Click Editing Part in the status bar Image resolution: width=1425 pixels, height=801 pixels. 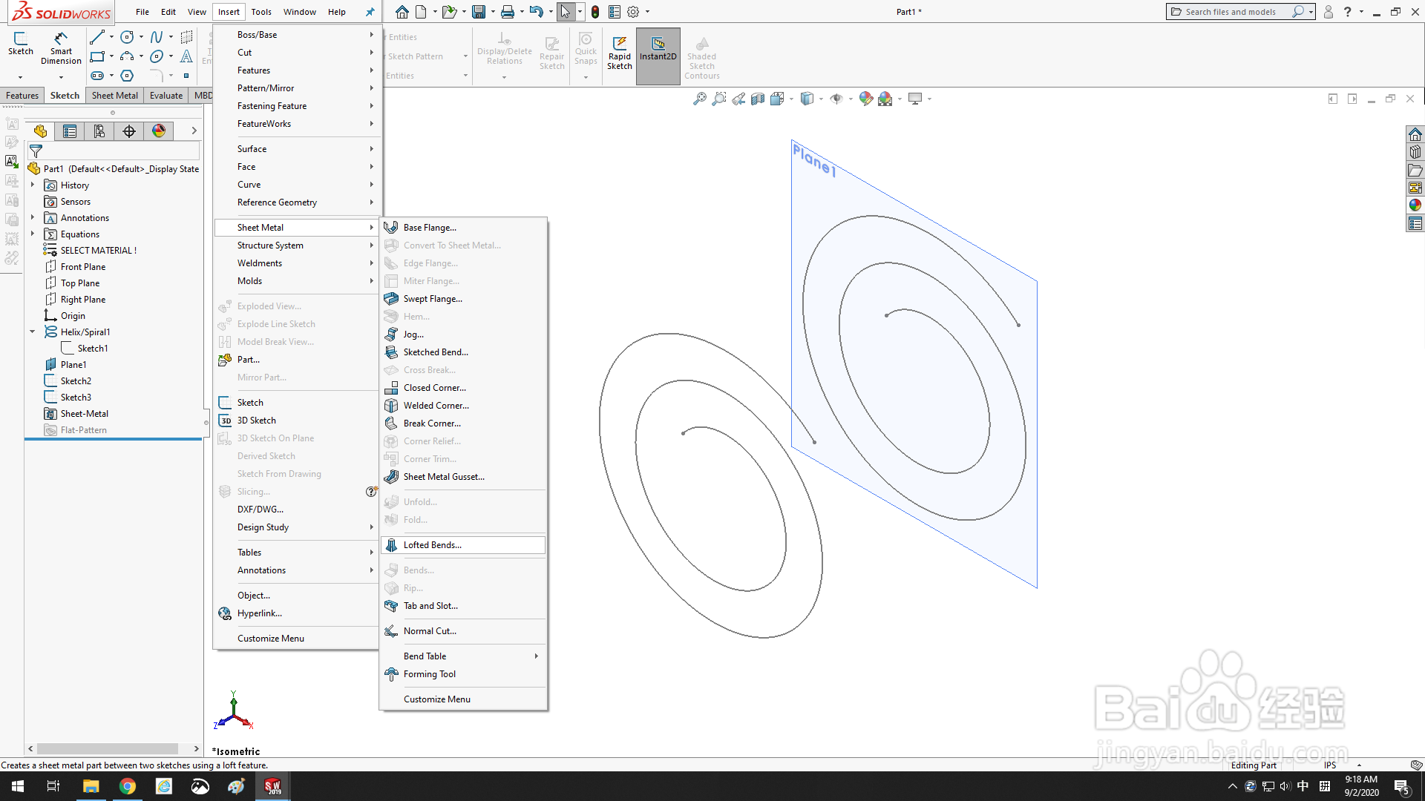(x=1254, y=765)
